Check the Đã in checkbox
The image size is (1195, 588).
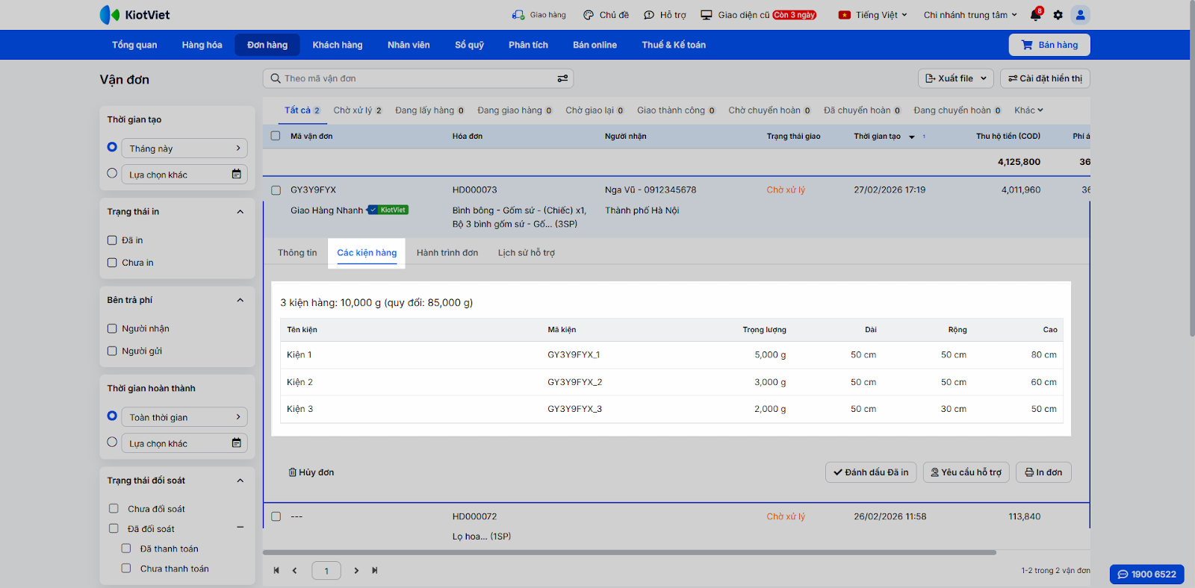click(112, 240)
